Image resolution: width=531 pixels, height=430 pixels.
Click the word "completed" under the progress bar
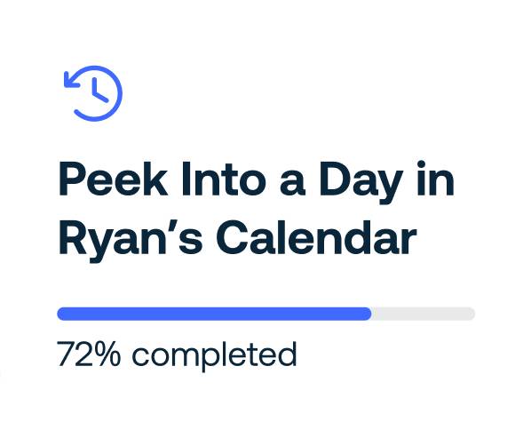point(214,356)
